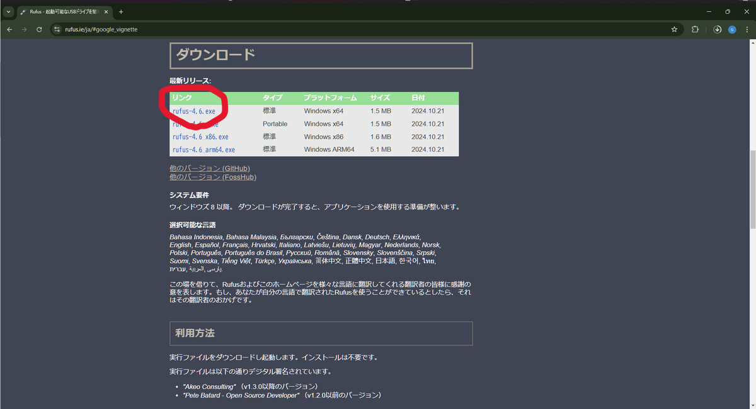The height and width of the screenshot is (409, 756).
Task: Open Chrome tab search dropdown arrow
Action: [x=9, y=12]
